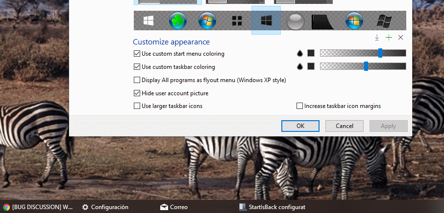Click the download arrow icon above the sliders
This screenshot has height=213, width=444.
[x=377, y=38]
